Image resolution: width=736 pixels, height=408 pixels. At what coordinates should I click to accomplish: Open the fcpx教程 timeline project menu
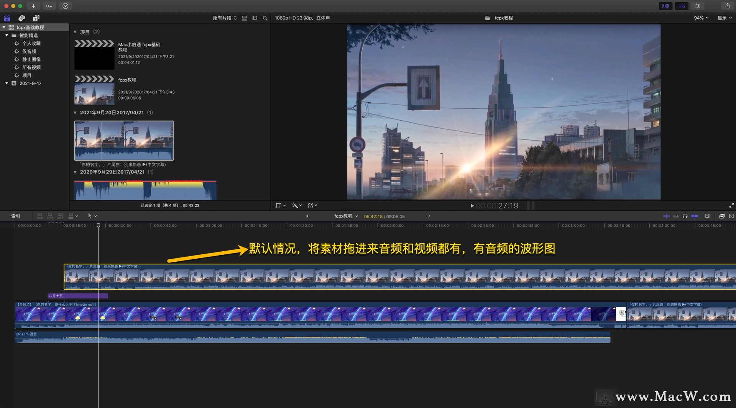click(346, 216)
